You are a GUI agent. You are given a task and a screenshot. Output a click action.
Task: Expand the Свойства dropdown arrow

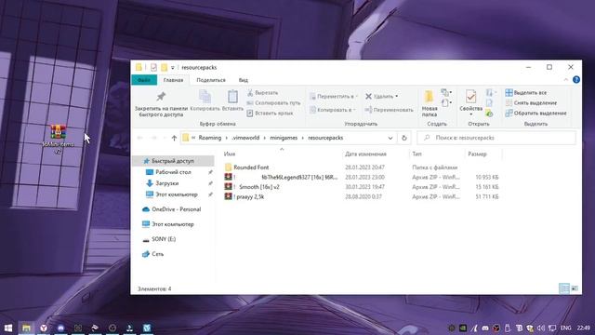point(471,114)
